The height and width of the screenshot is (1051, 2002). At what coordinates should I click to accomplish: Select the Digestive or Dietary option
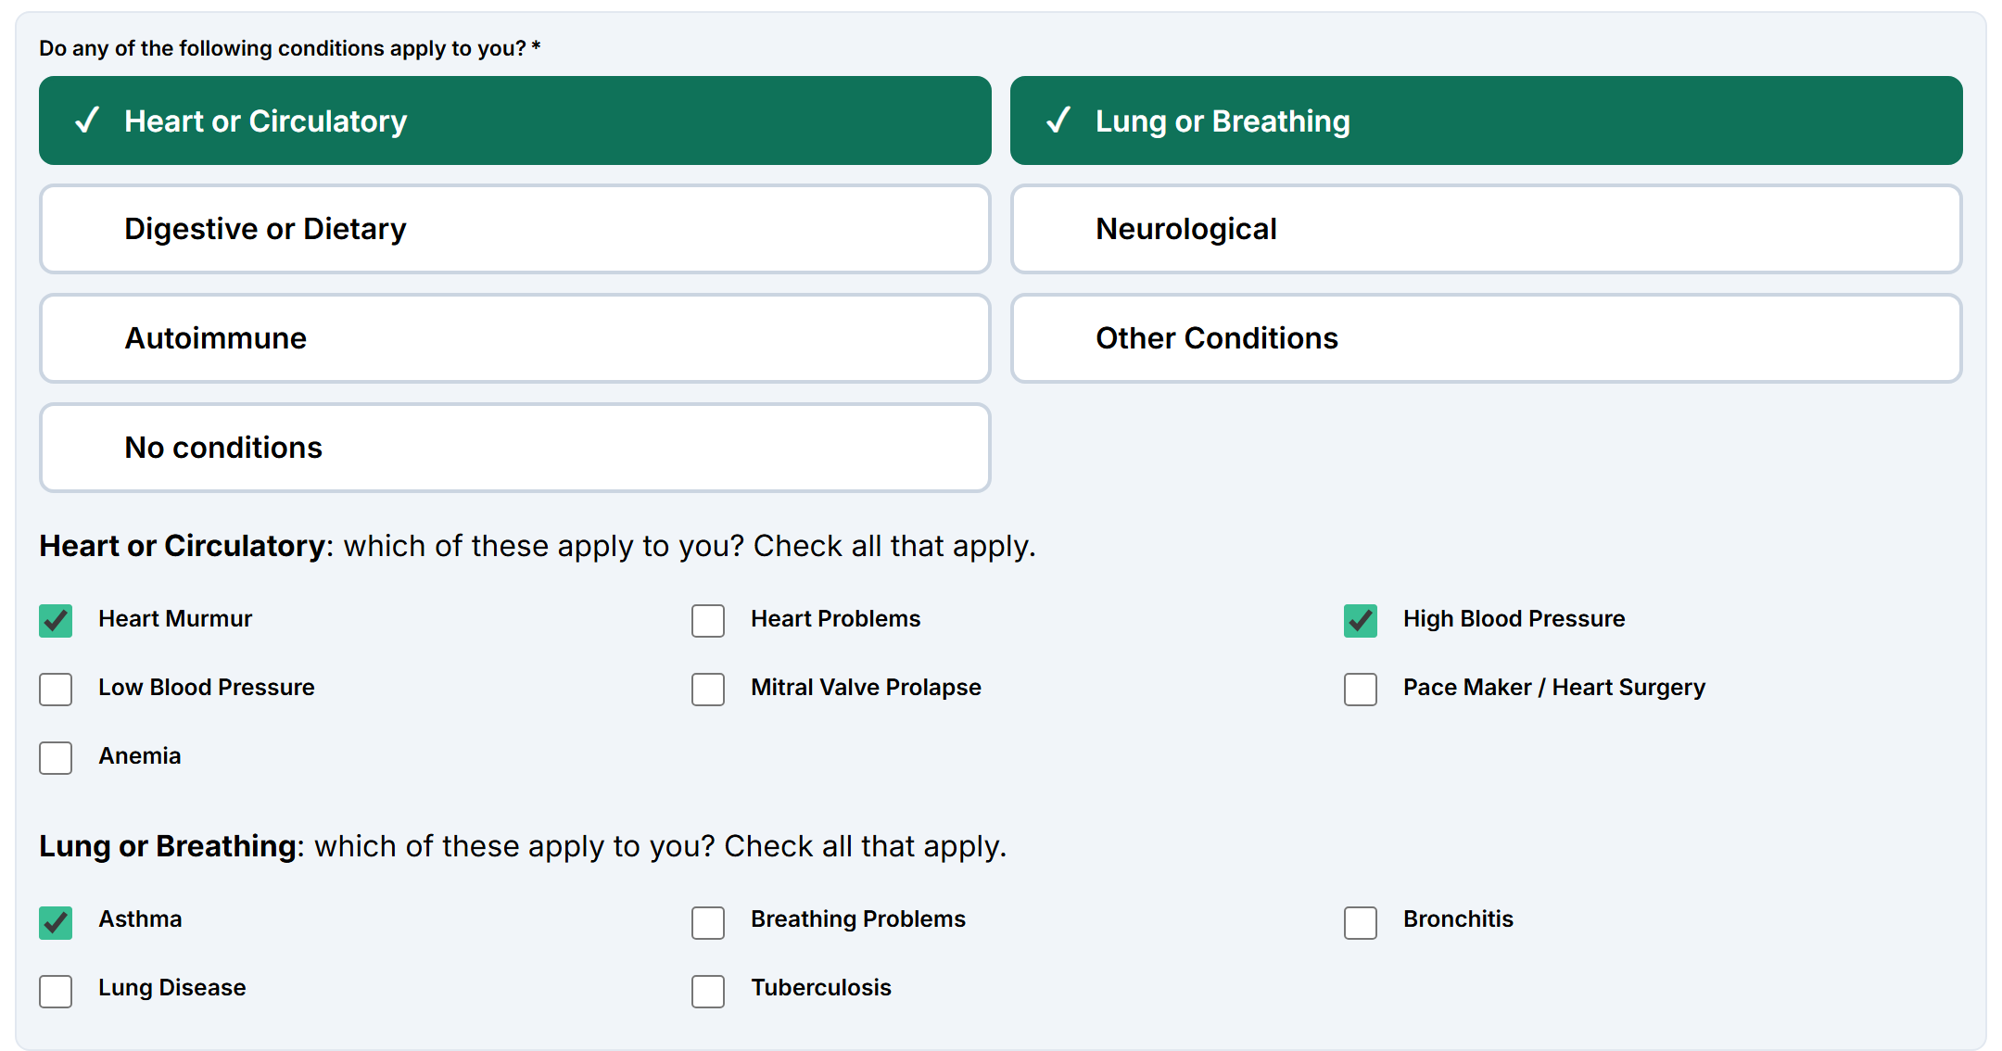click(x=514, y=229)
